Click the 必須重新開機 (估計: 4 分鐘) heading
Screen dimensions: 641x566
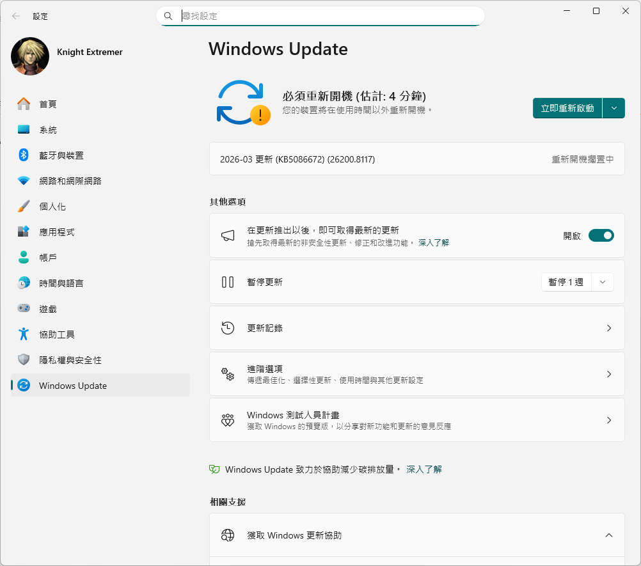354,96
